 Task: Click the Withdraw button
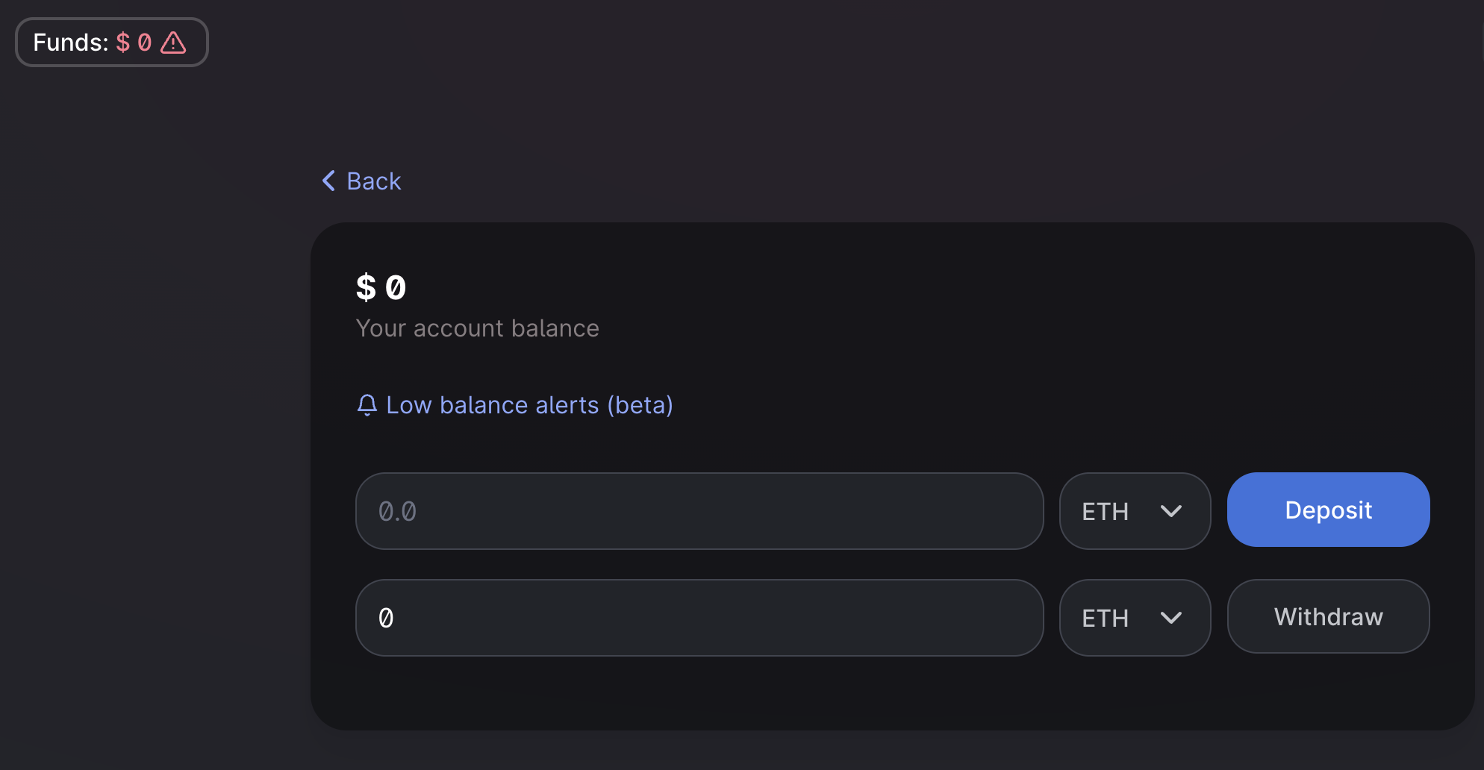click(x=1329, y=616)
